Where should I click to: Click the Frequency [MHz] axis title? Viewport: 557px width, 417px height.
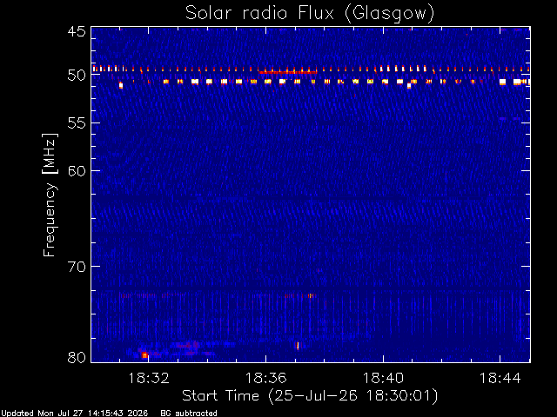[x=50, y=195]
